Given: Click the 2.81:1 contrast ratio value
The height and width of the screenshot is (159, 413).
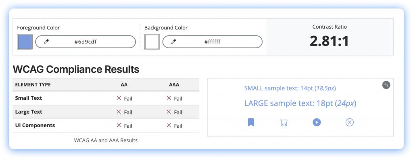Looking at the screenshot, I should [x=329, y=41].
